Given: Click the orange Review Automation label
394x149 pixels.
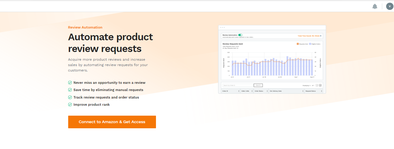Looking at the screenshot, I should click(x=85, y=27).
